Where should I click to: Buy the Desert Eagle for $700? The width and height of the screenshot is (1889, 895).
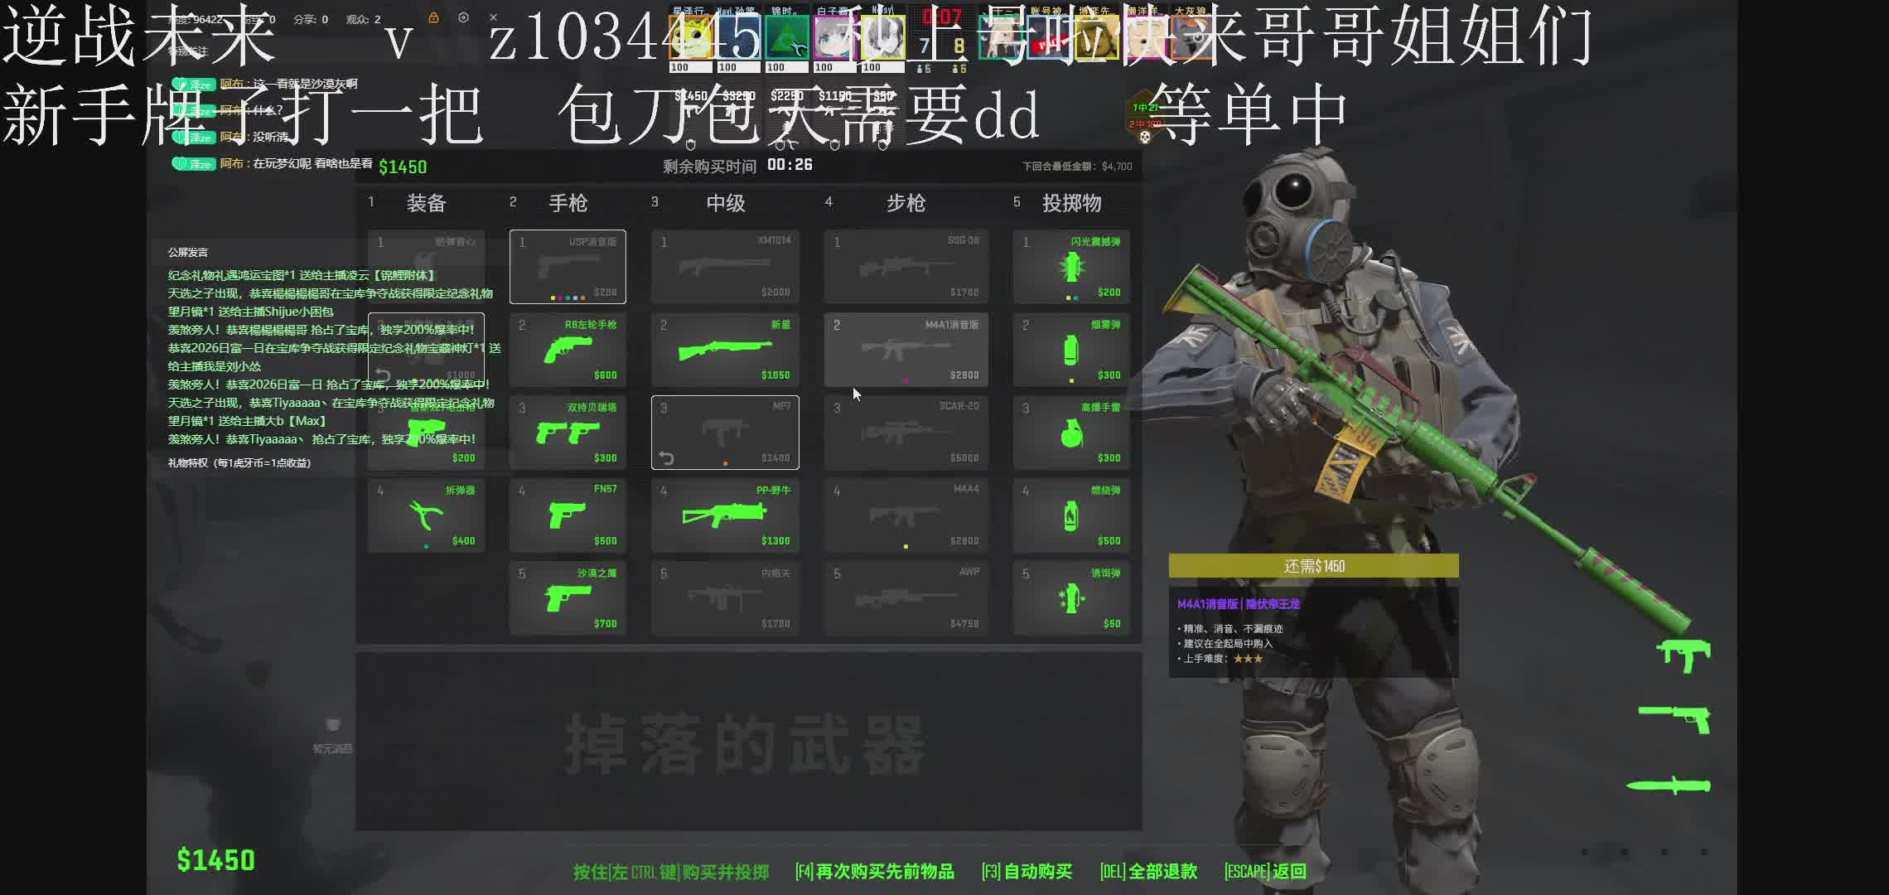pyautogui.click(x=568, y=598)
